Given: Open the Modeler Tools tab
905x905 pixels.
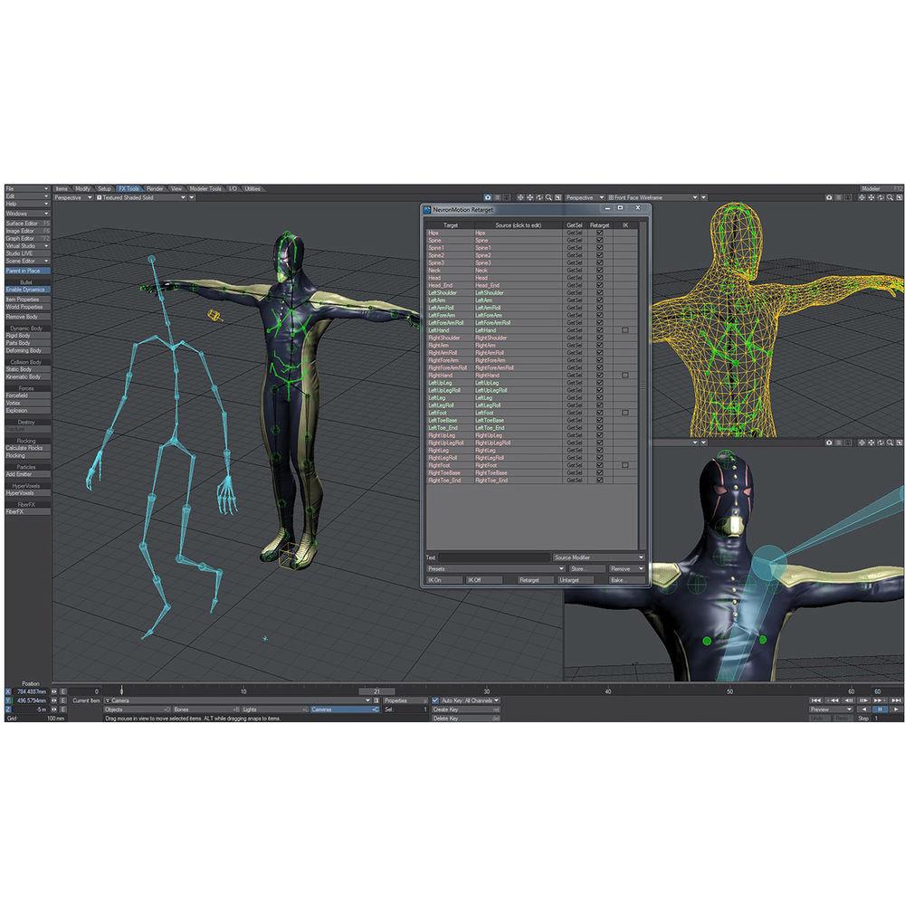Looking at the screenshot, I should tap(205, 188).
